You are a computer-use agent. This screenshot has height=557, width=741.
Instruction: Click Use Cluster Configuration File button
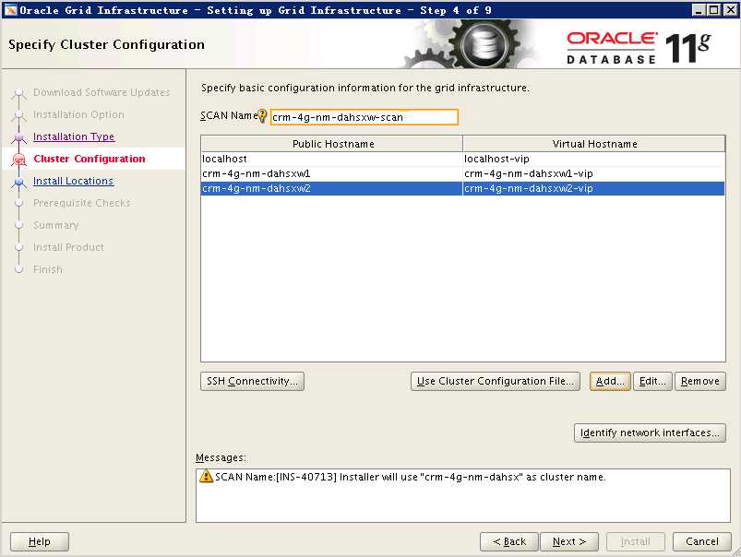click(x=496, y=381)
